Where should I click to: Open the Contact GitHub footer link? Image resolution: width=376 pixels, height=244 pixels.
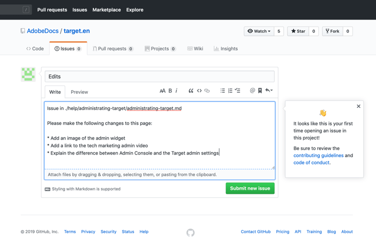coord(256,232)
